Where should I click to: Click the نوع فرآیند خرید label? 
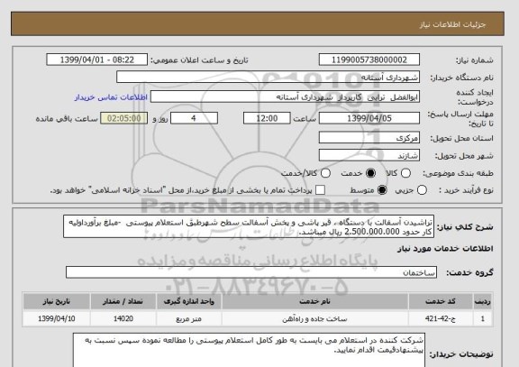point(466,190)
